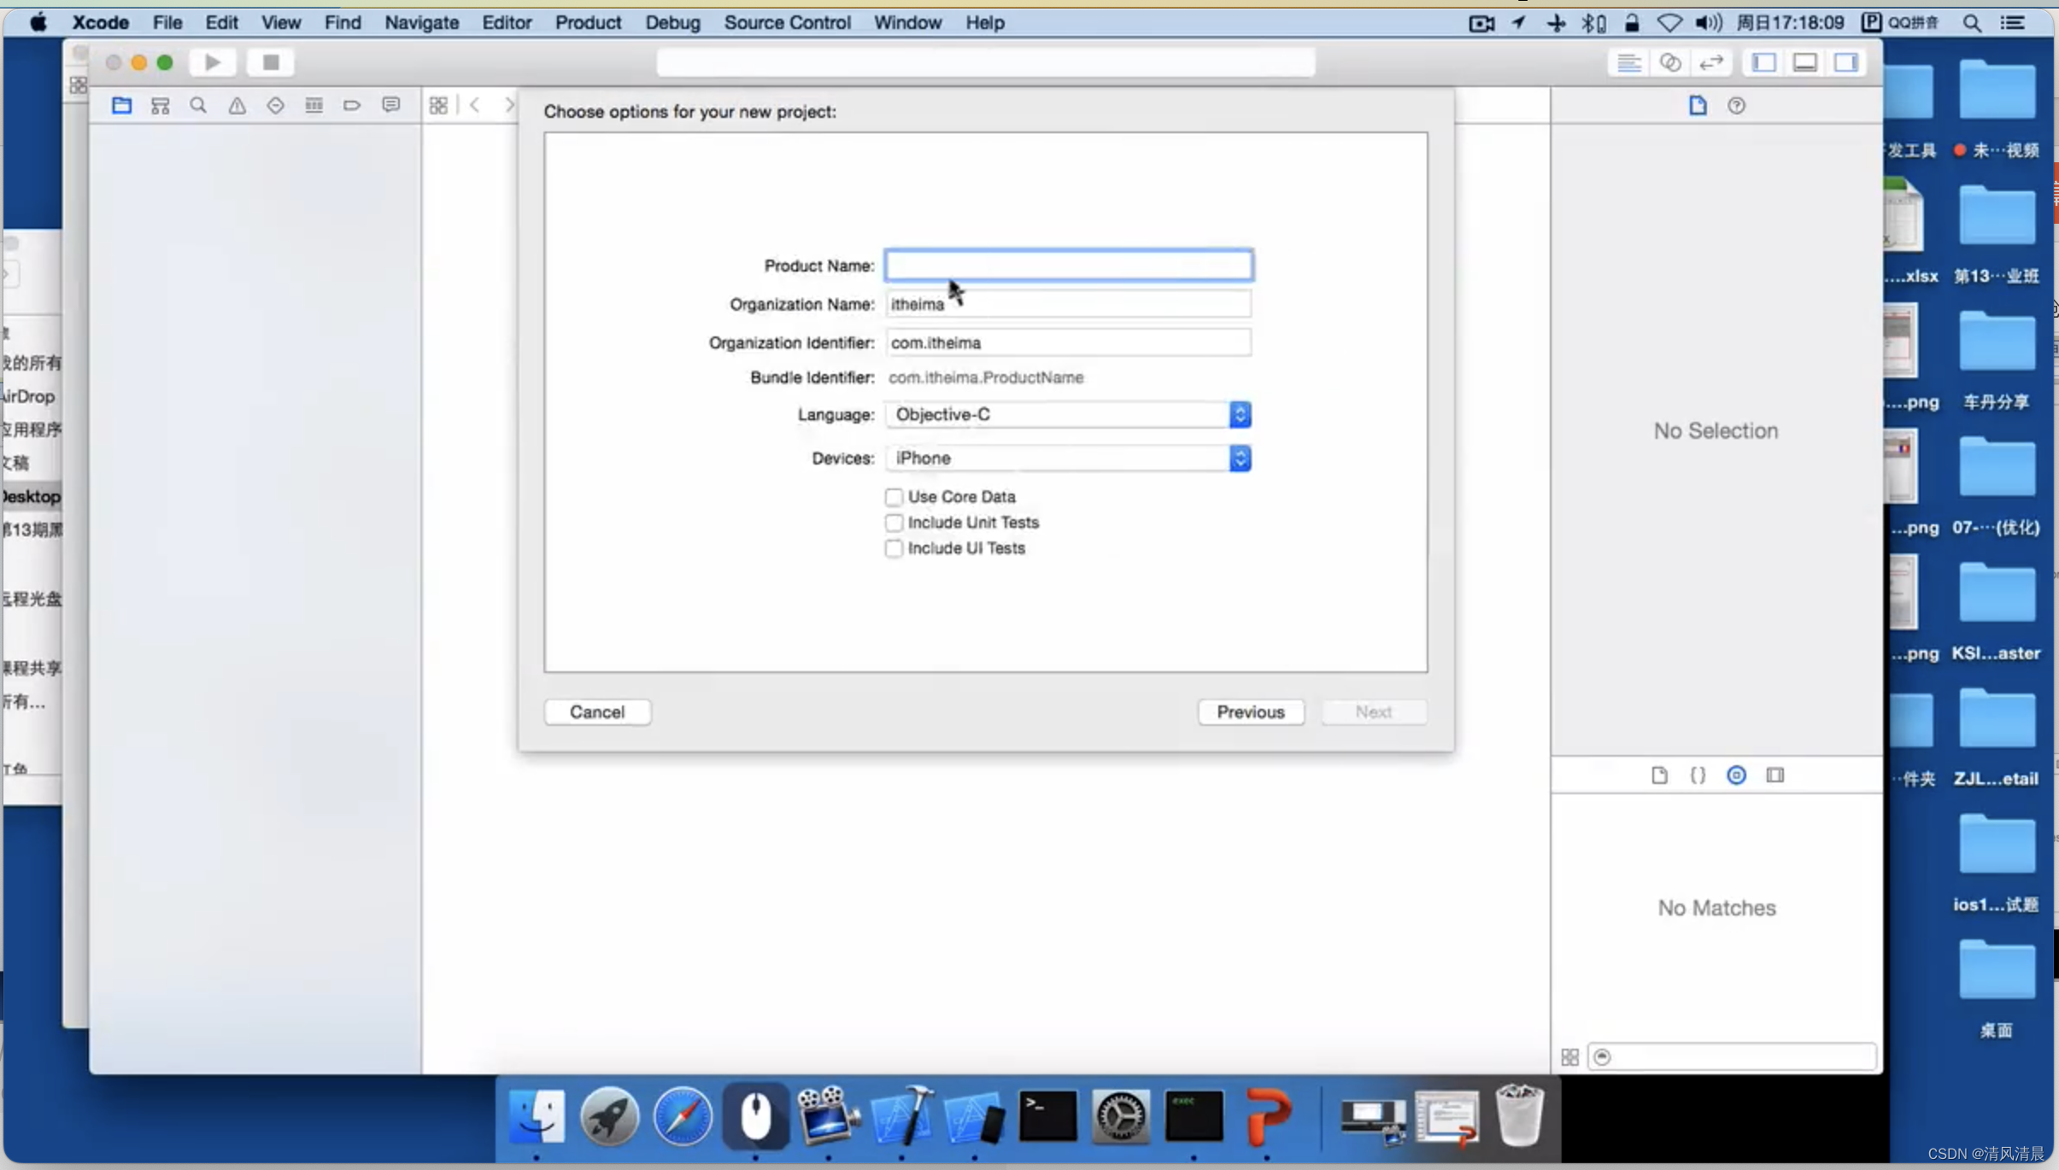The image size is (2059, 1170).
Task: Show the File Template library
Action: [1659, 775]
